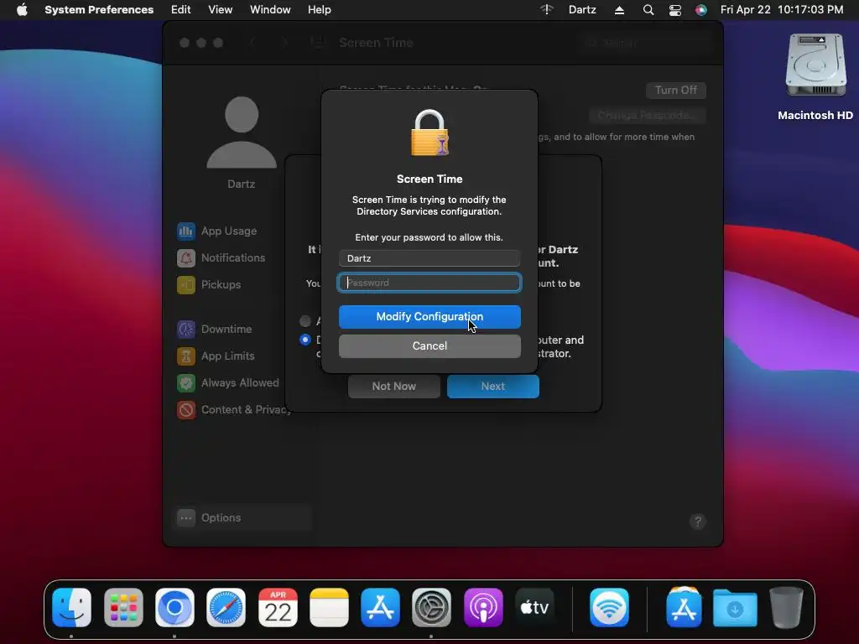This screenshot has width=859, height=644.
Task: Click the date and time in menu bar
Action: pyautogui.click(x=782, y=9)
